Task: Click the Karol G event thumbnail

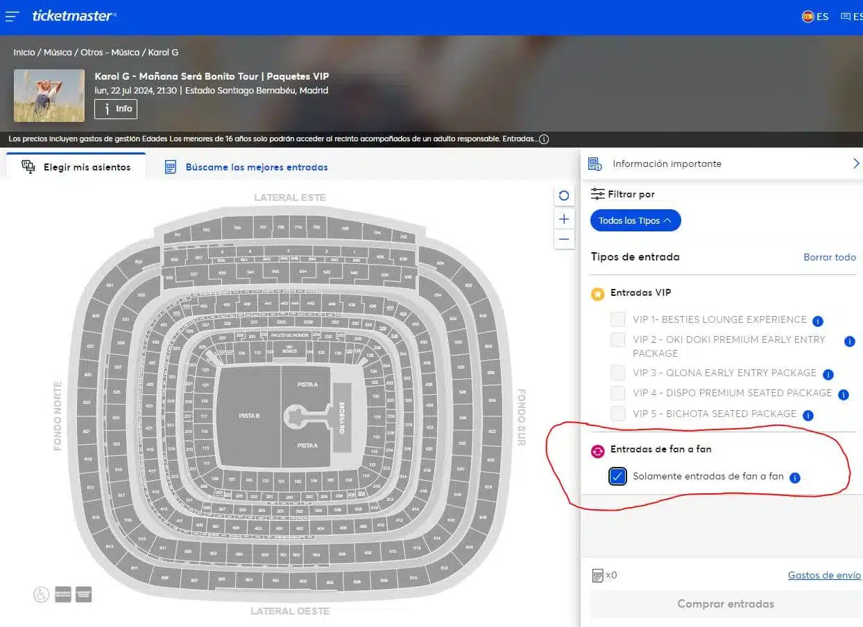Action: click(49, 96)
